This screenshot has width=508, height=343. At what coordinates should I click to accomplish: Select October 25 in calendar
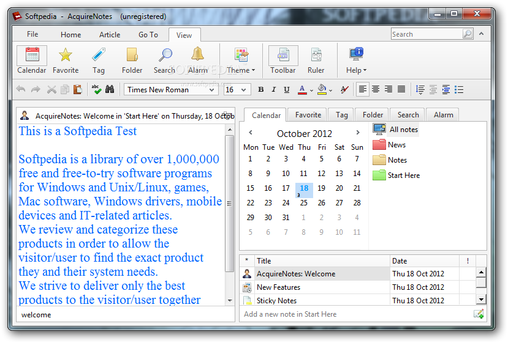[x=303, y=203]
